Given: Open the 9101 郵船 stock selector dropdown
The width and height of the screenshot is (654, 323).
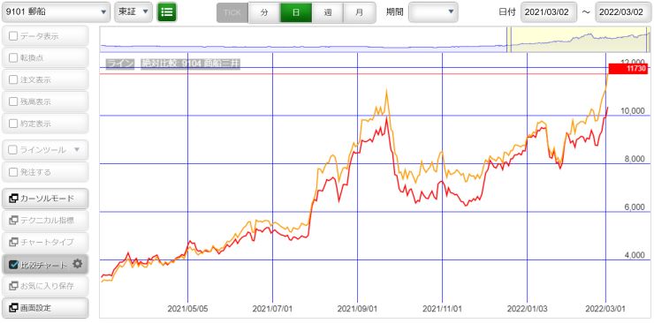Looking at the screenshot, I should [x=57, y=12].
